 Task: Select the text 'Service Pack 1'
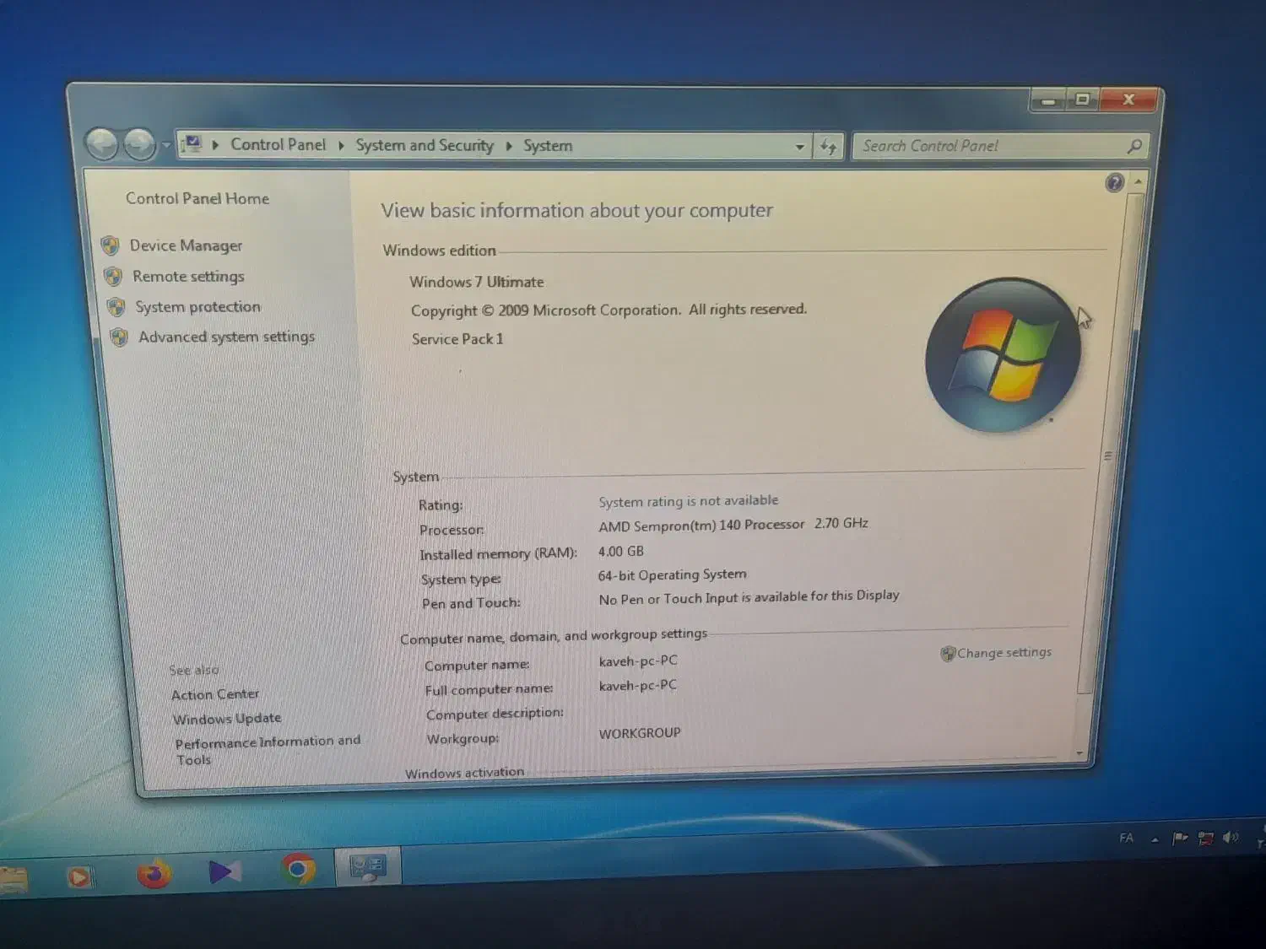tap(457, 339)
